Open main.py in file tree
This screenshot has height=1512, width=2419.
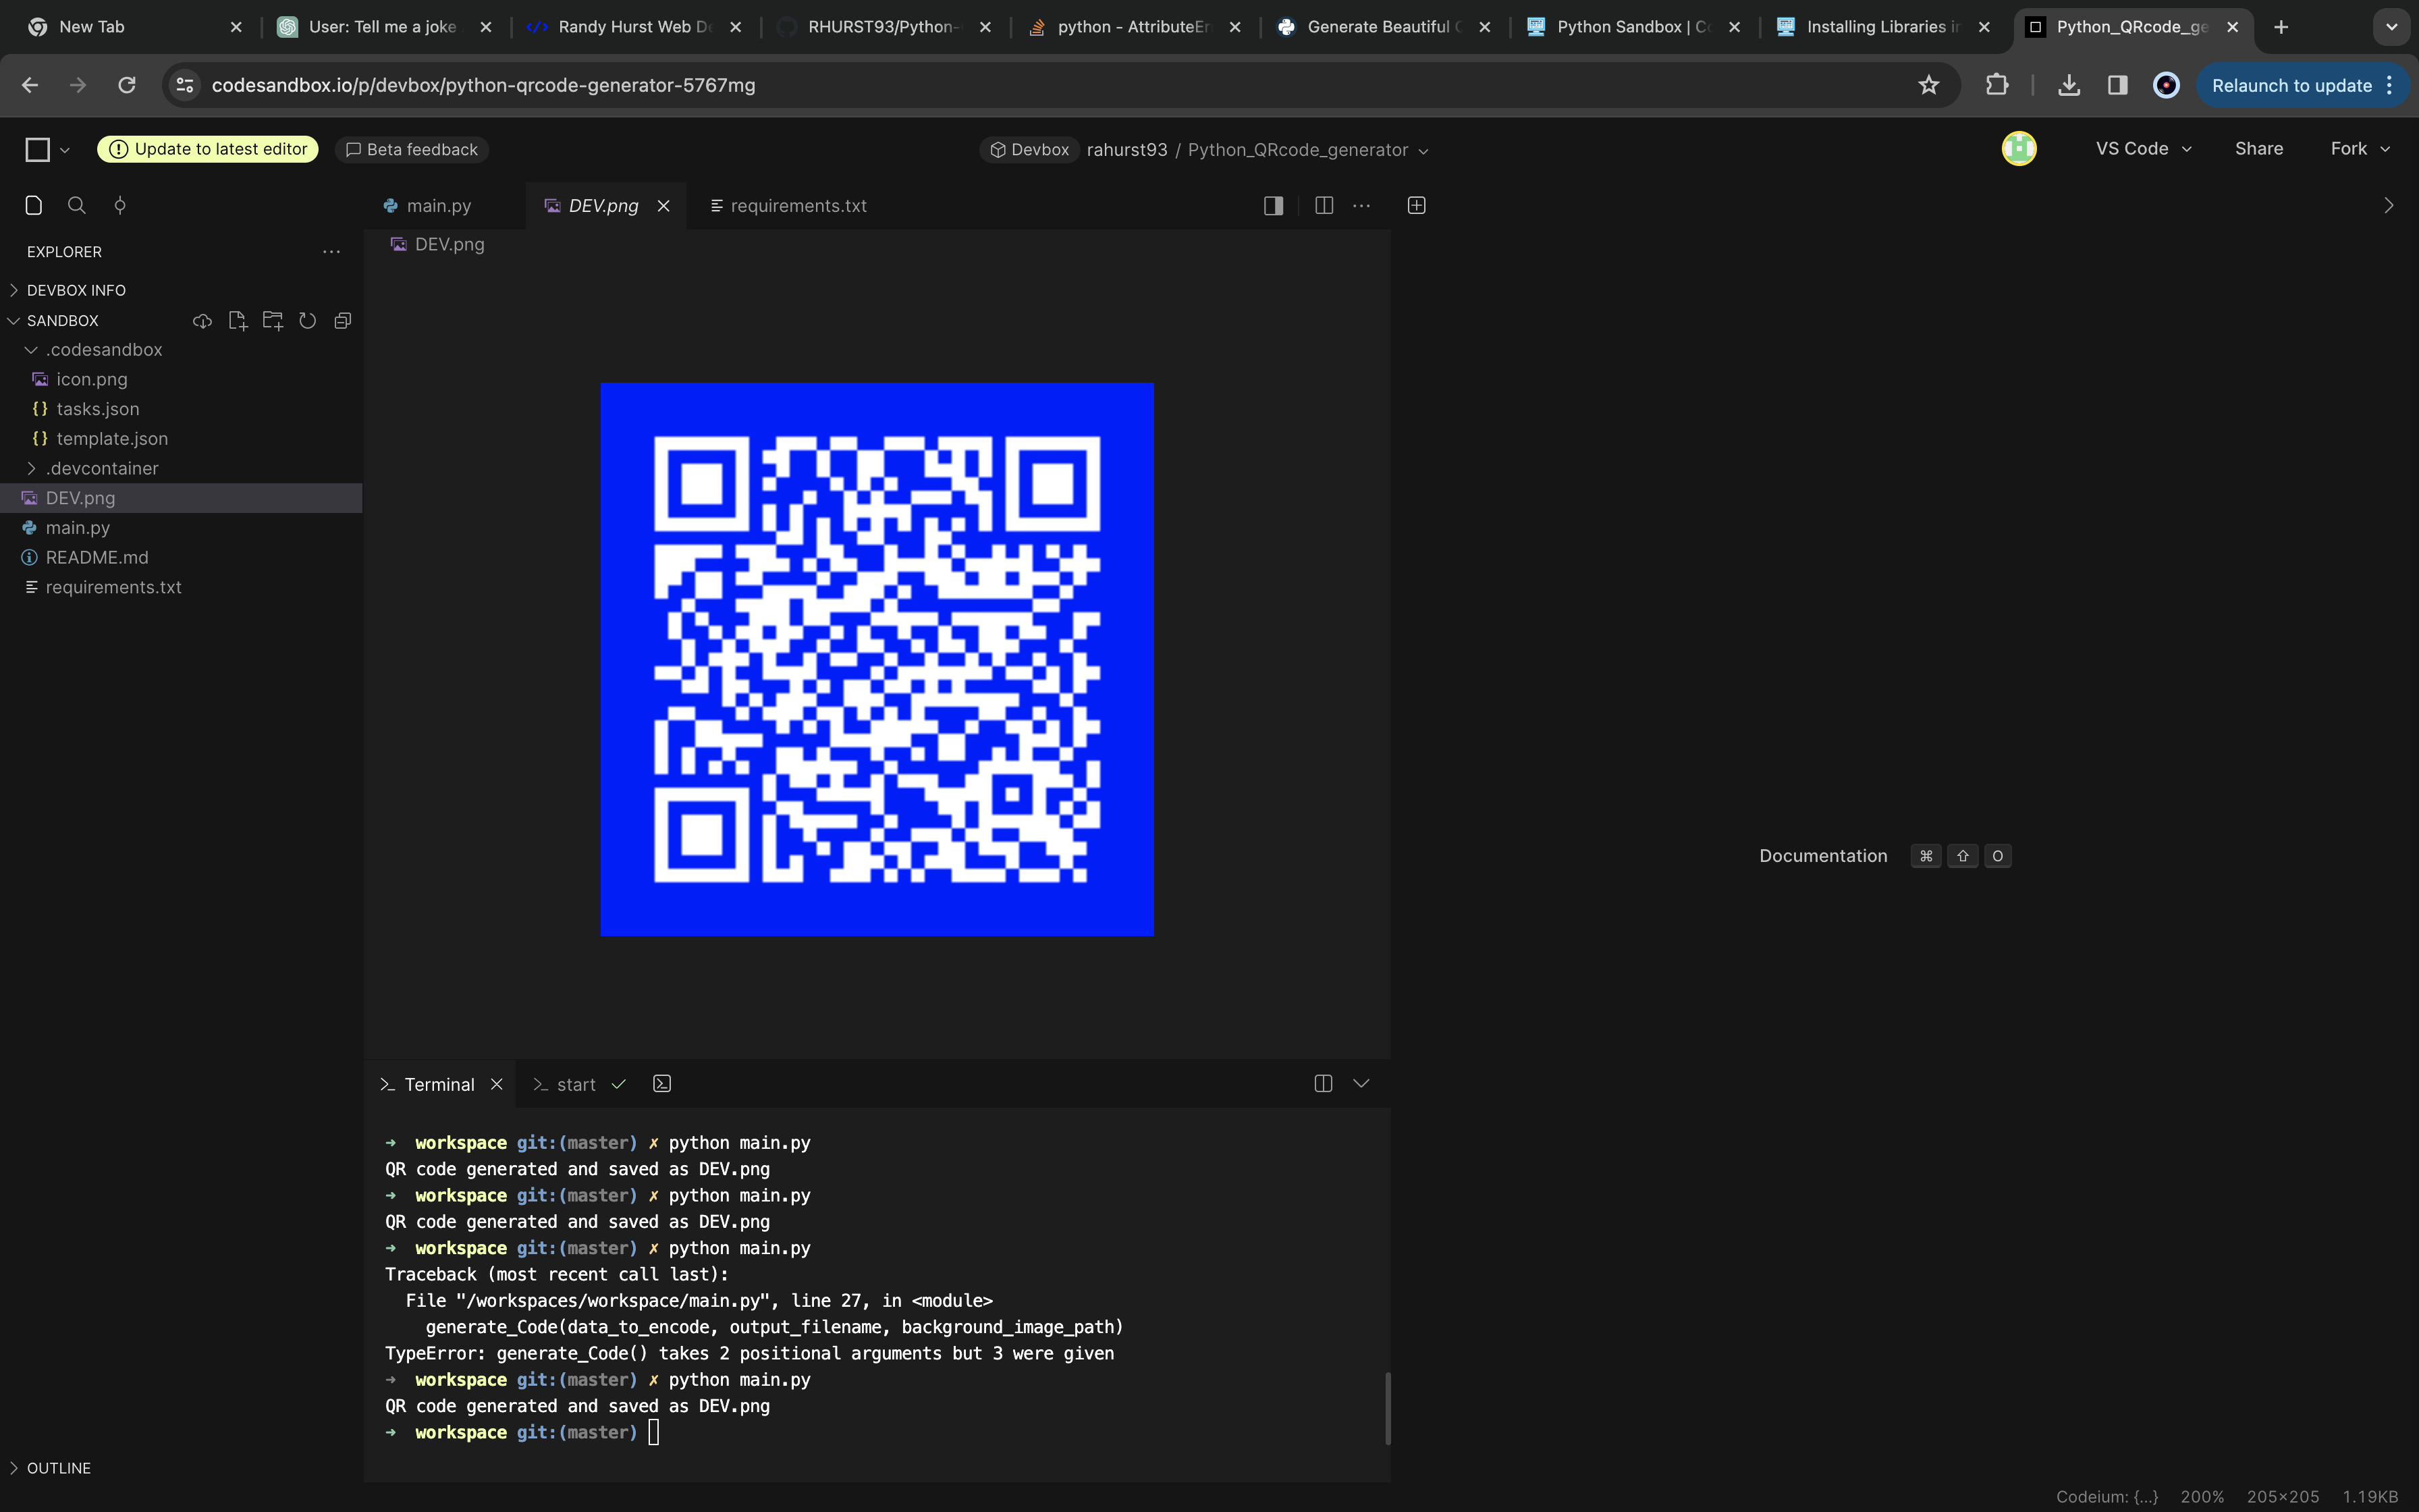tap(181, 528)
